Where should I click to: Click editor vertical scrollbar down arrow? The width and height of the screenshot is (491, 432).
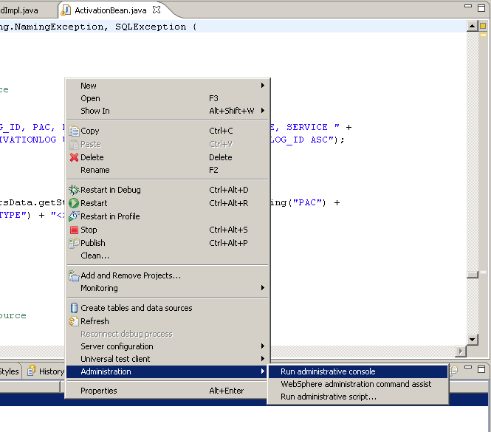point(472,339)
